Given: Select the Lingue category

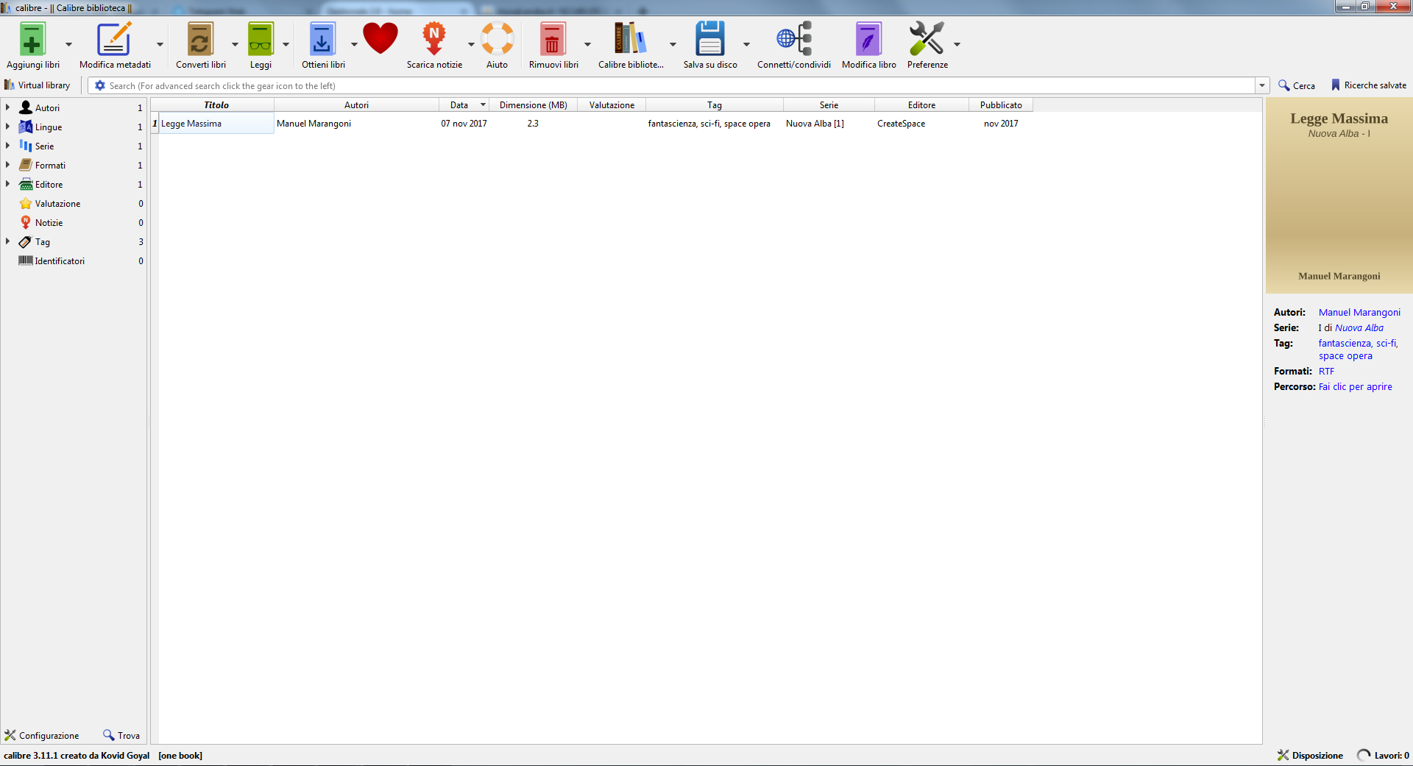Looking at the screenshot, I should pyautogui.click(x=49, y=127).
